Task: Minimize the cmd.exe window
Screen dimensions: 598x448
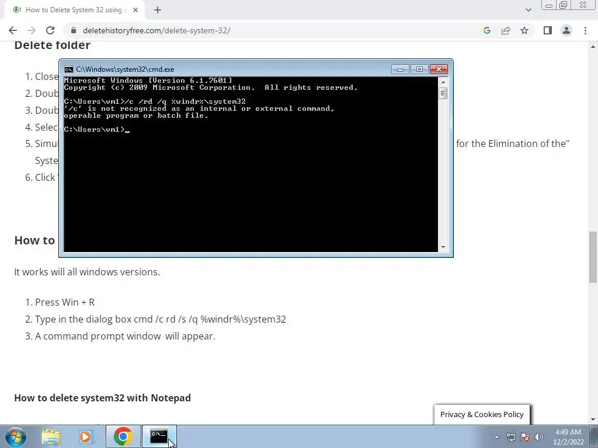Action: click(x=400, y=69)
